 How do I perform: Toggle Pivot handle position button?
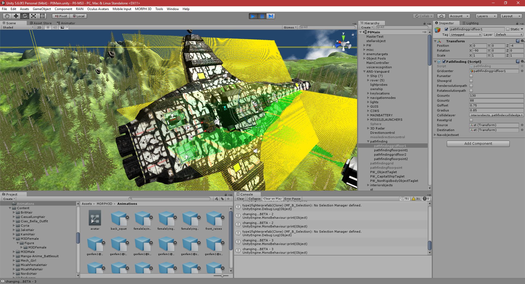[61, 16]
